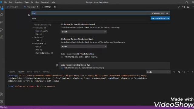Select Task (1) in settings tree
The image size is (194, 109).
click(x=38, y=40)
